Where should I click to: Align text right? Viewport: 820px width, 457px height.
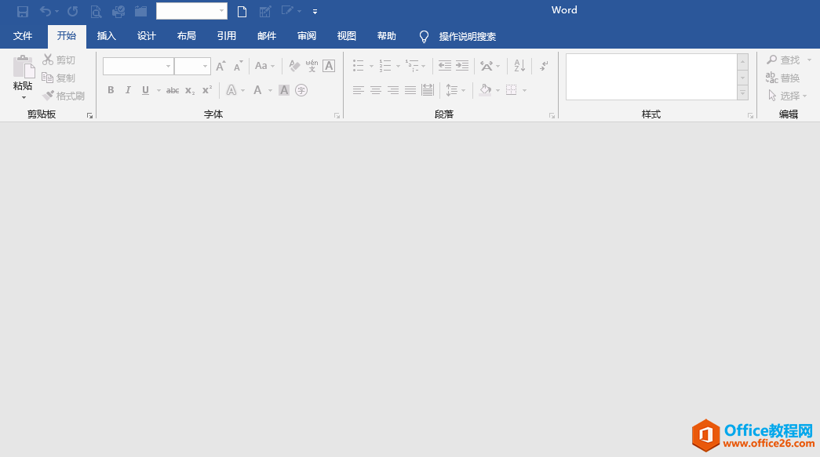click(x=393, y=90)
